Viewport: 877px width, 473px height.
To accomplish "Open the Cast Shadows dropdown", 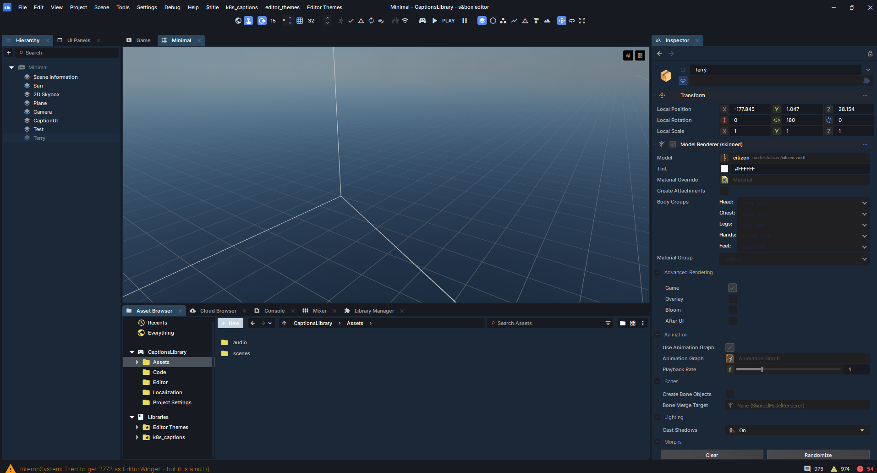I will click(x=797, y=430).
